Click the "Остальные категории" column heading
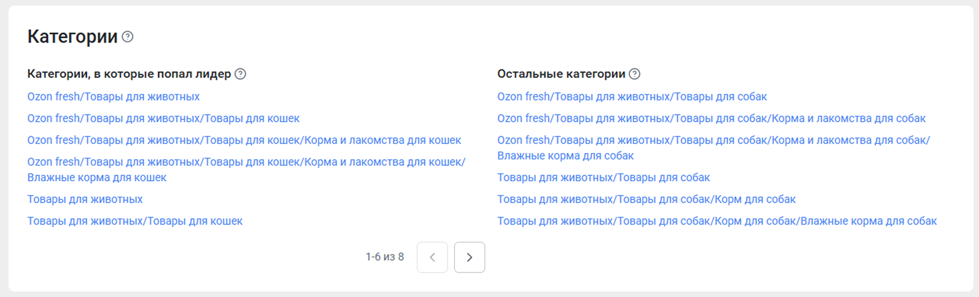979x297 pixels. (561, 74)
